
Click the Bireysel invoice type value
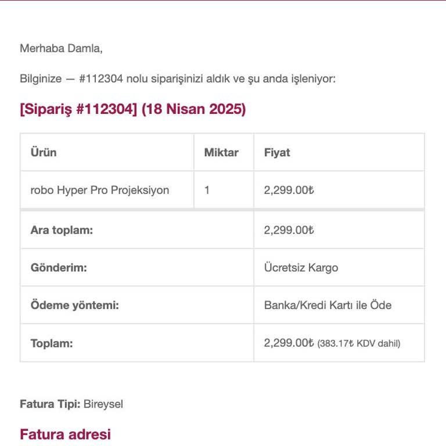(x=103, y=404)
